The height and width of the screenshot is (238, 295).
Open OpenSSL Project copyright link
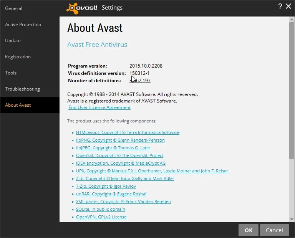(119, 155)
